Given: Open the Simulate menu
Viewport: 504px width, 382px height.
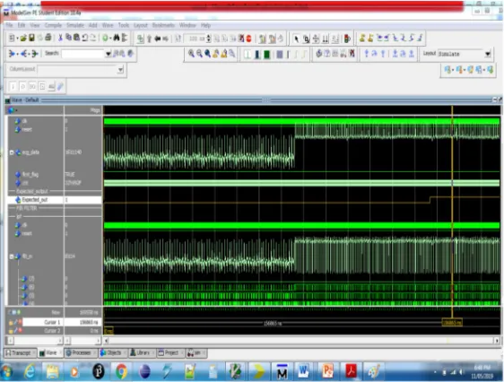Looking at the screenshot, I should [x=75, y=25].
